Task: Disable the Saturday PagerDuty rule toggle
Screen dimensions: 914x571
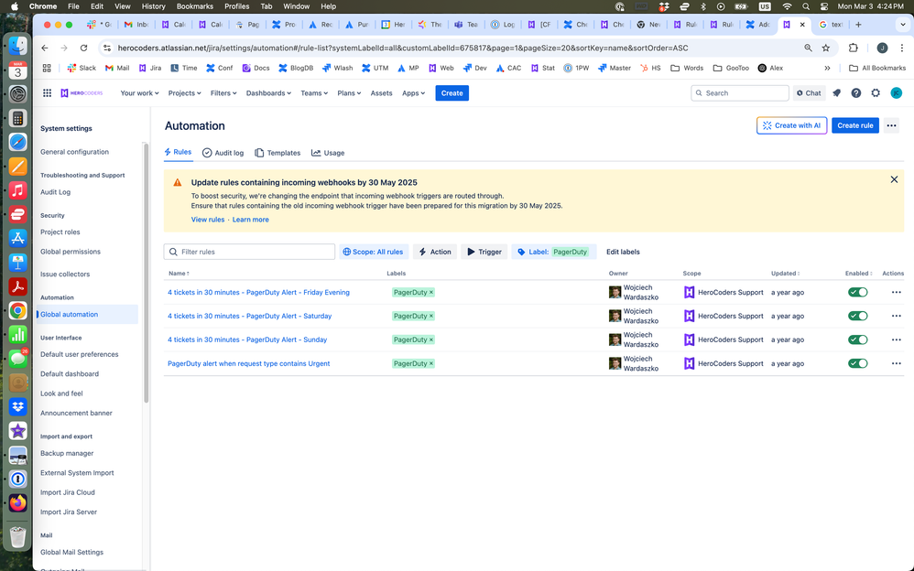Action: [x=857, y=316]
